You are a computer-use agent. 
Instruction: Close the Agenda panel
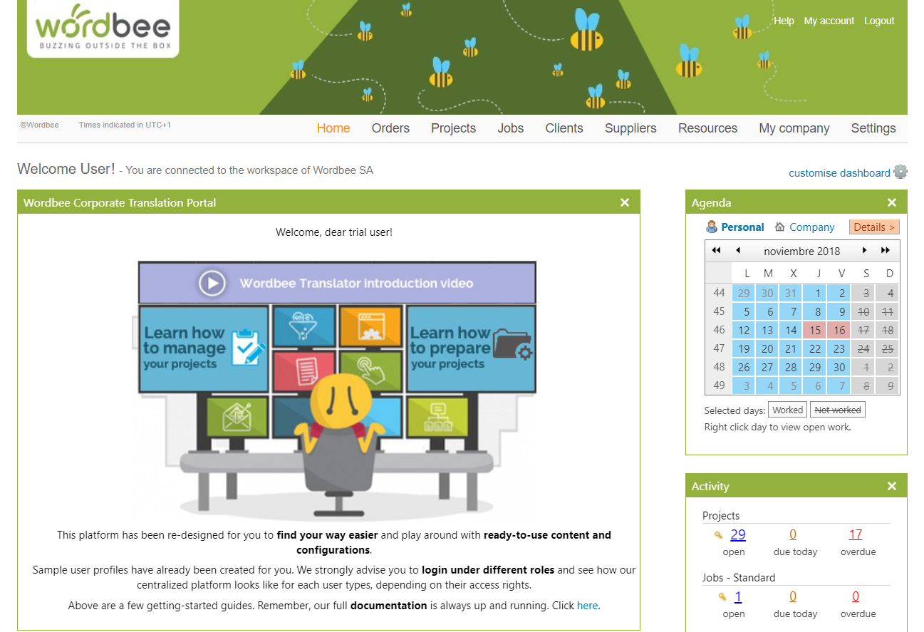891,203
